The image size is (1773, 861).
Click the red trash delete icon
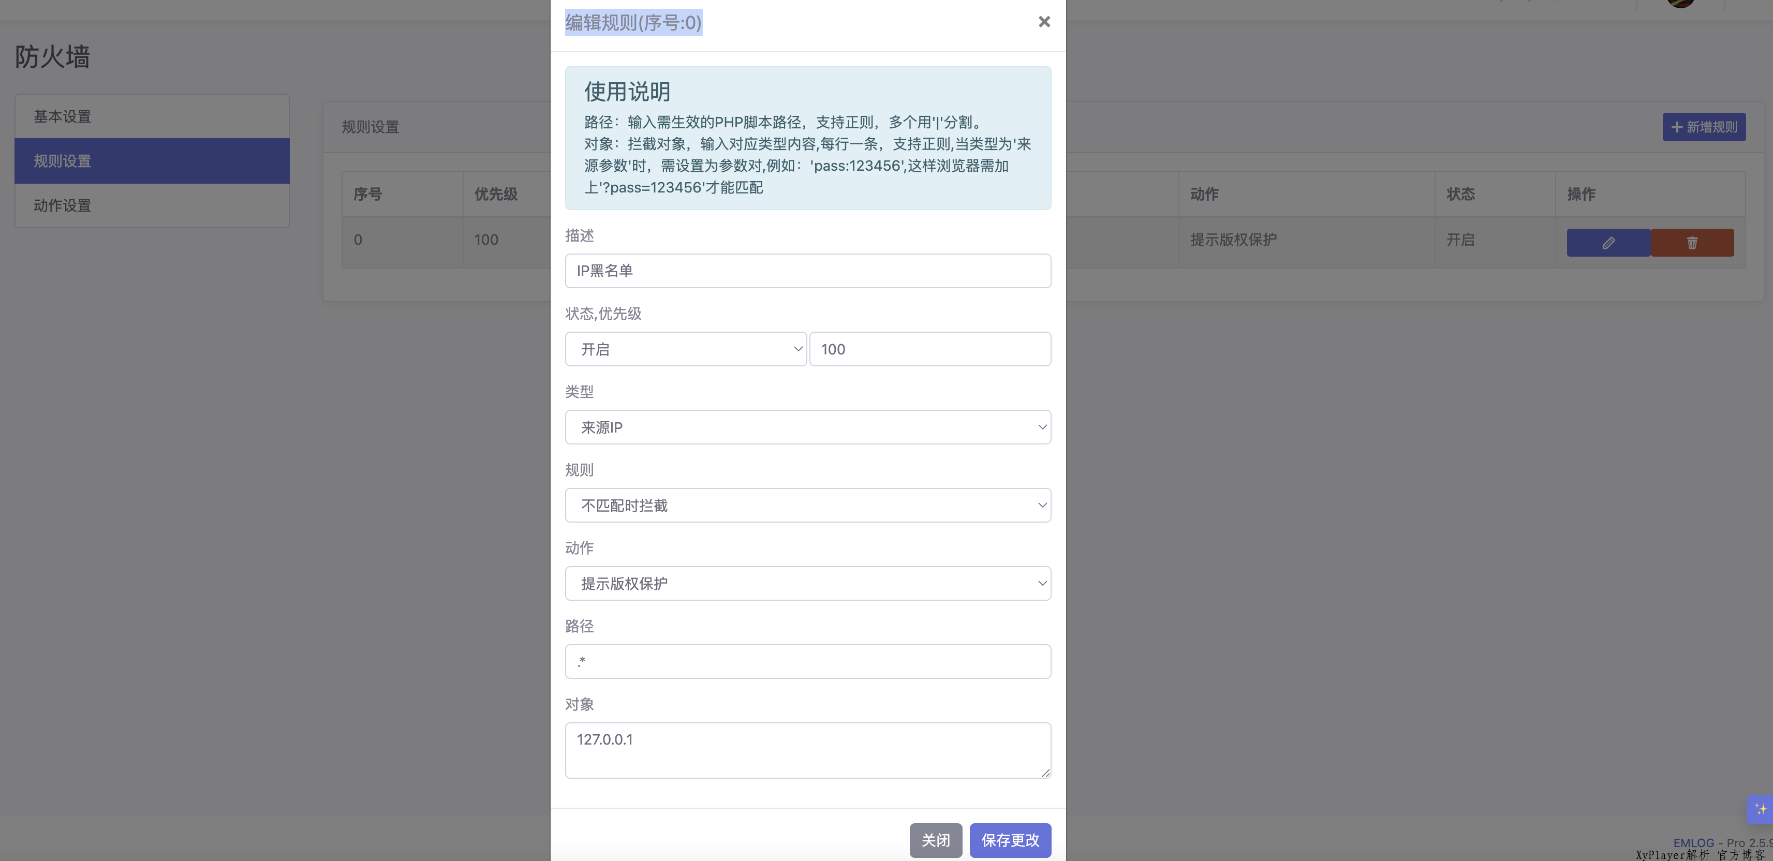tap(1692, 243)
